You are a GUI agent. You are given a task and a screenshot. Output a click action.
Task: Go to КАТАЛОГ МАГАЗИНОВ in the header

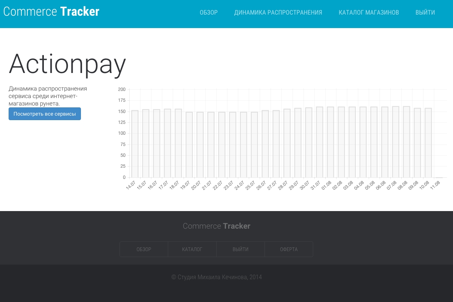[x=369, y=12]
